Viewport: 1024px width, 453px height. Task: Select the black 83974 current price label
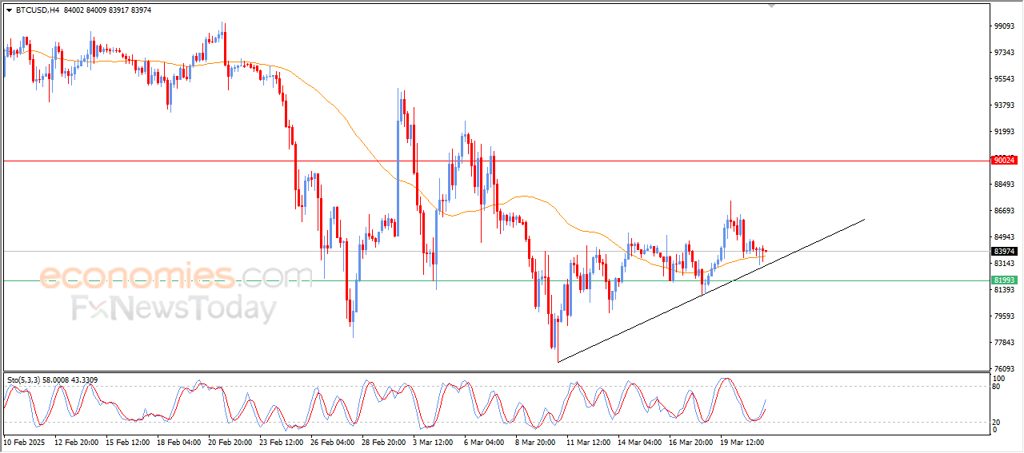1003,252
